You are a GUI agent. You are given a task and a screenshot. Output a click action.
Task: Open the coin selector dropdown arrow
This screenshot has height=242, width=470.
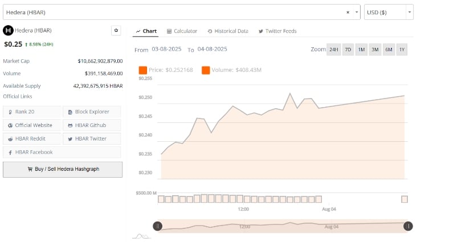(x=357, y=13)
